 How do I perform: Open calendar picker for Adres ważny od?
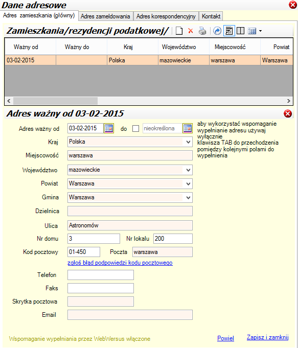coord(109,128)
